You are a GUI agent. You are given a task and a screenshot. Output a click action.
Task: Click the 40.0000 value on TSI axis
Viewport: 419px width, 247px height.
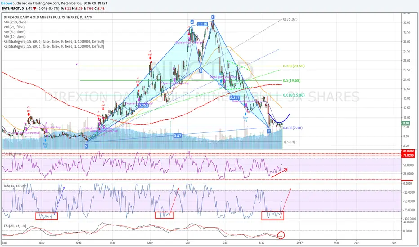pyautogui.click(x=408, y=222)
